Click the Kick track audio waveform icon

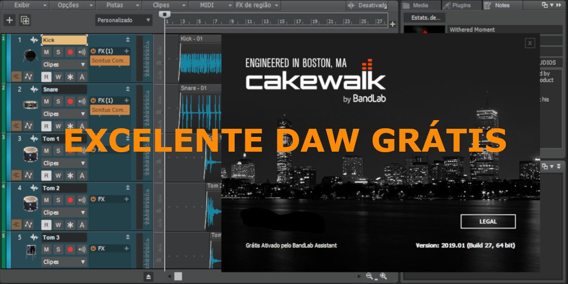pyautogui.click(x=34, y=40)
